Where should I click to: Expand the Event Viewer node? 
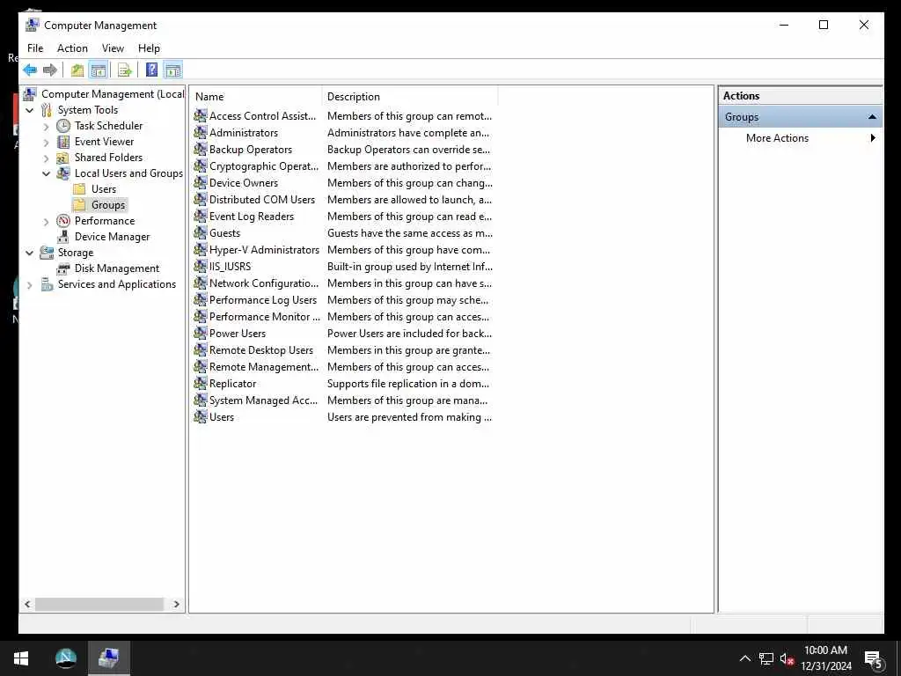click(x=47, y=142)
